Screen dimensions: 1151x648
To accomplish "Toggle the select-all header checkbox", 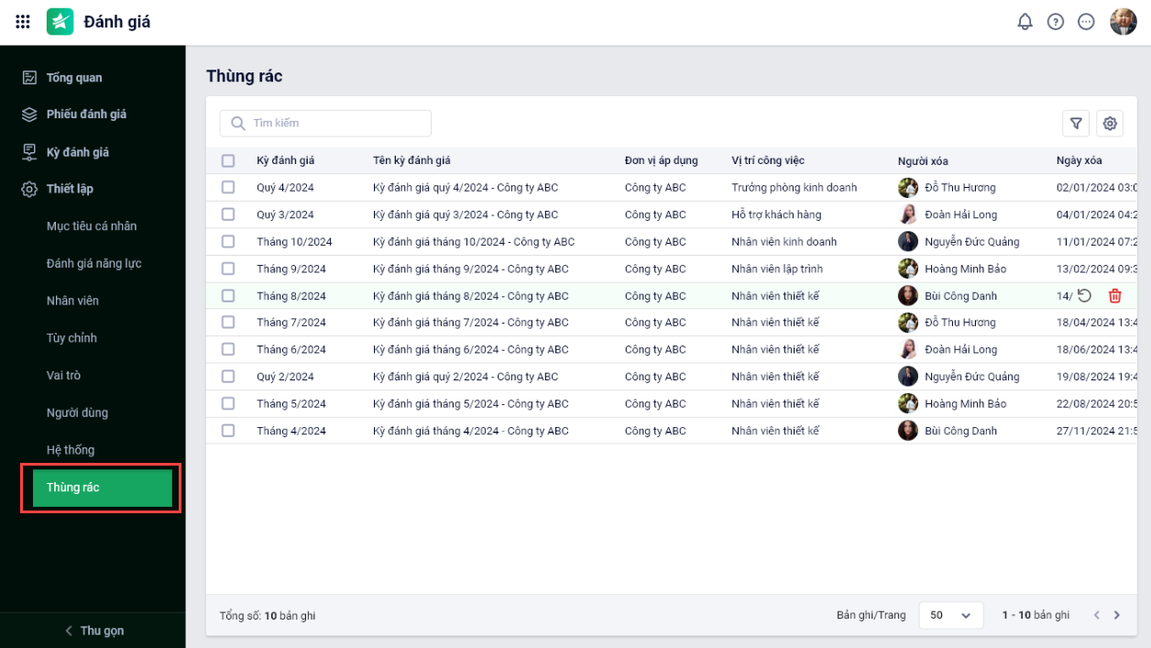I will click(x=228, y=160).
